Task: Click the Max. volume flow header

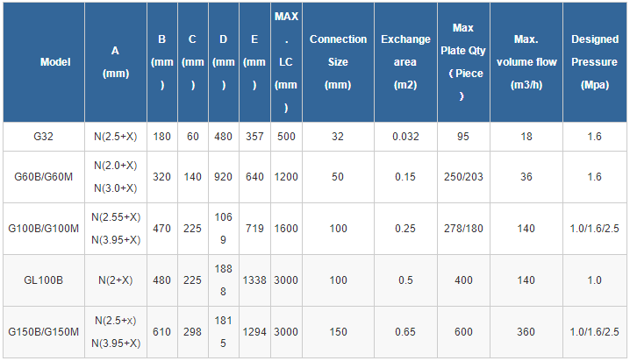Action: 526,62
